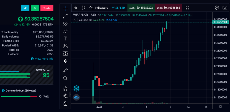The height and width of the screenshot is (112, 230).
Task: Click the open padlock icon
Action: [65, 103]
